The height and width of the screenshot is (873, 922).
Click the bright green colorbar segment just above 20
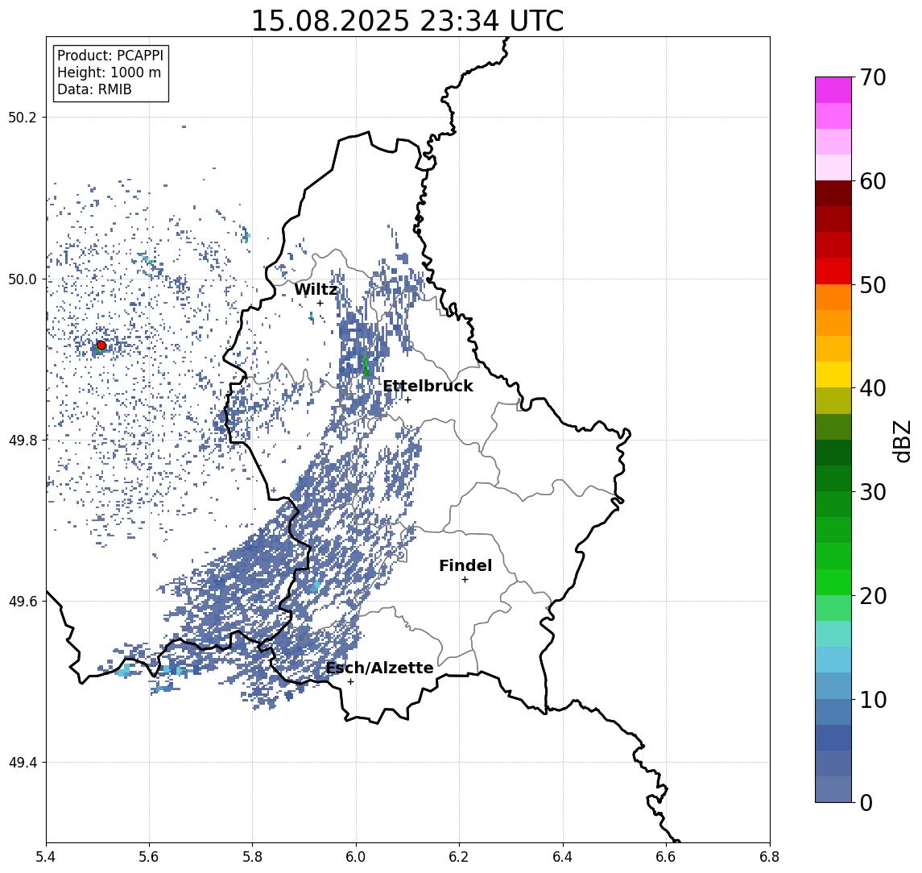click(x=833, y=581)
